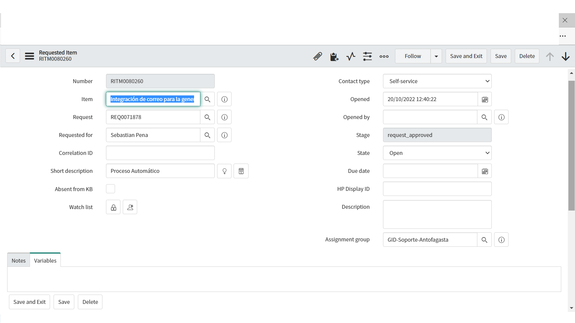Click Save and Exit in header

466,56
